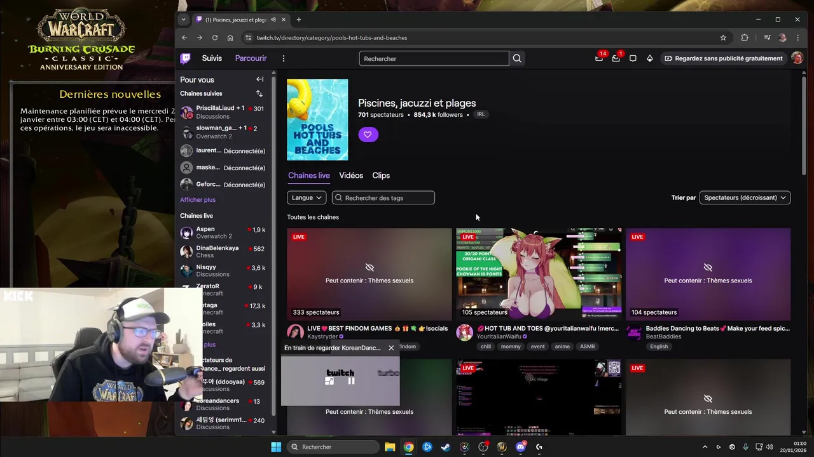Open the Kaystryder channel name link
This screenshot has height=457, width=814.
(x=322, y=337)
